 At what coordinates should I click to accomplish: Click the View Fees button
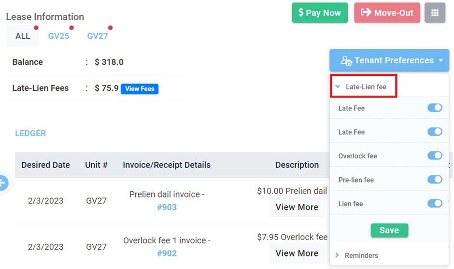pyautogui.click(x=140, y=88)
